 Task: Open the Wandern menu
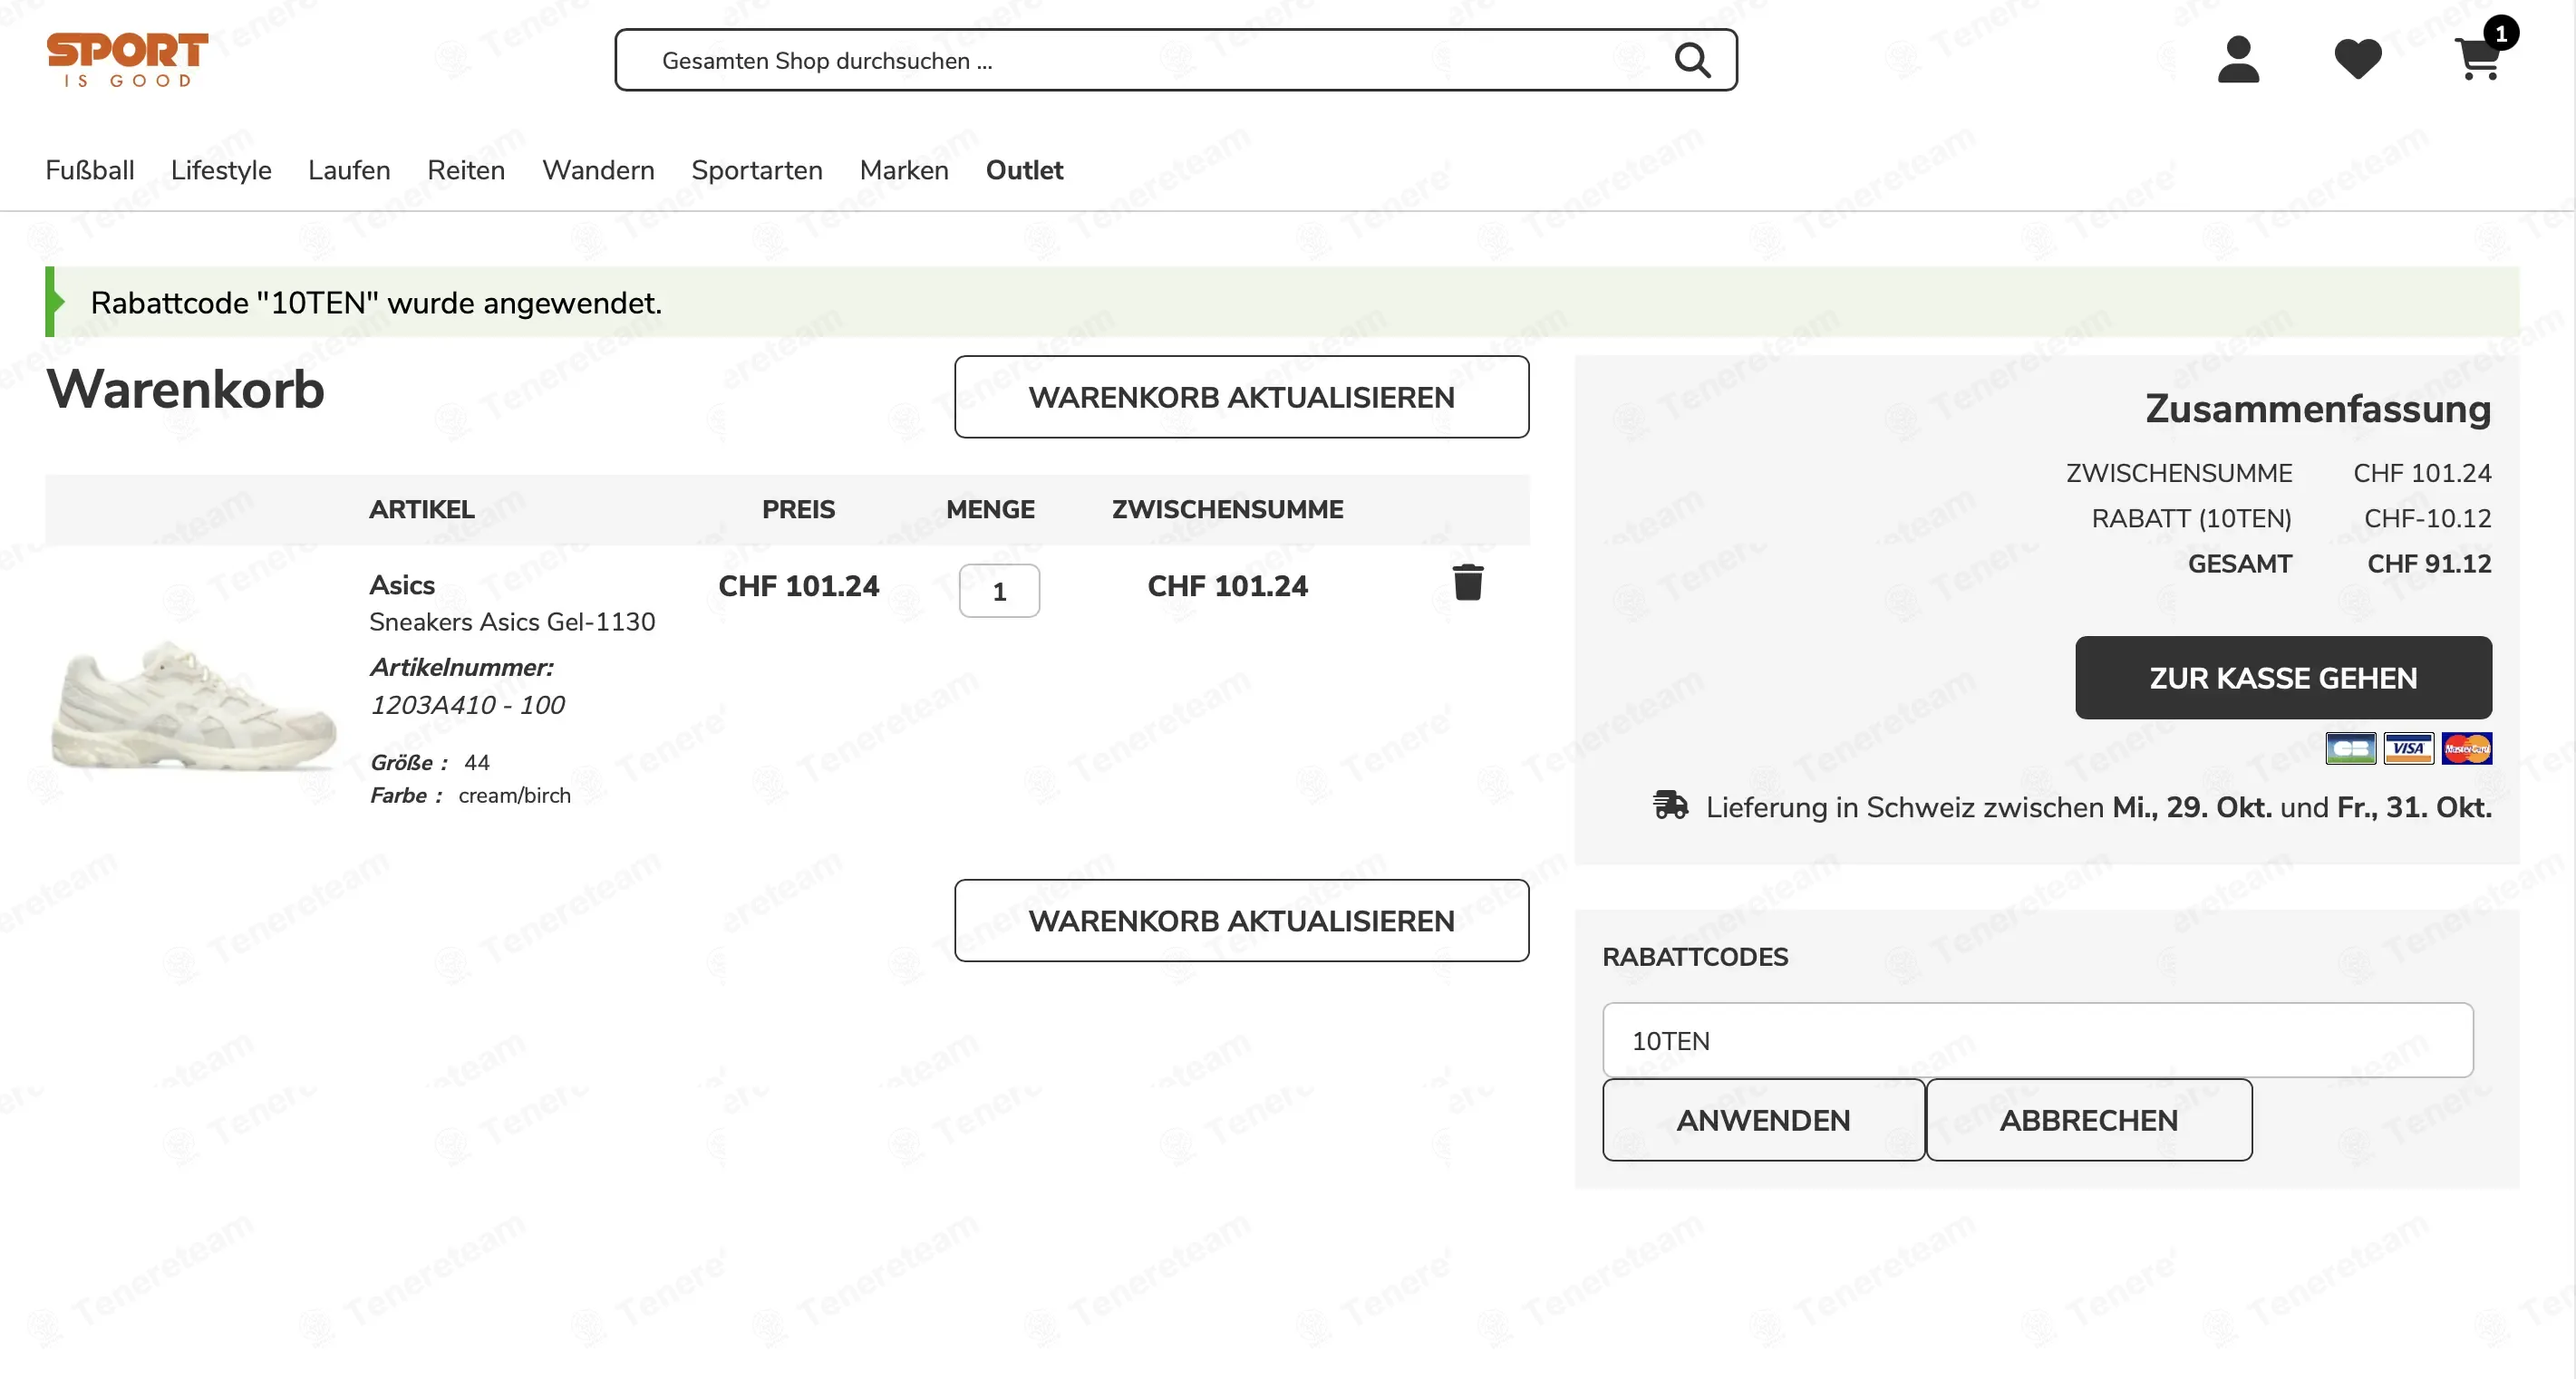[x=598, y=169]
